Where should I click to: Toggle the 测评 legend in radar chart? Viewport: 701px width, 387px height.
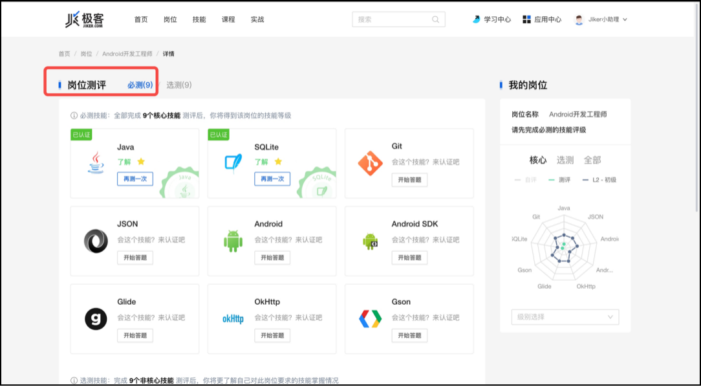tap(559, 180)
